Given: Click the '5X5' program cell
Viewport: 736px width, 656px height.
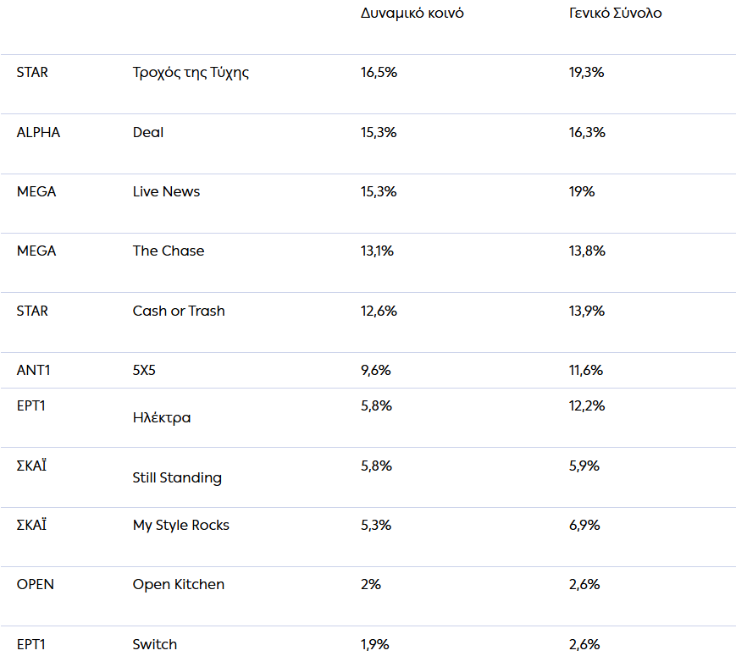Looking at the screenshot, I should [146, 370].
